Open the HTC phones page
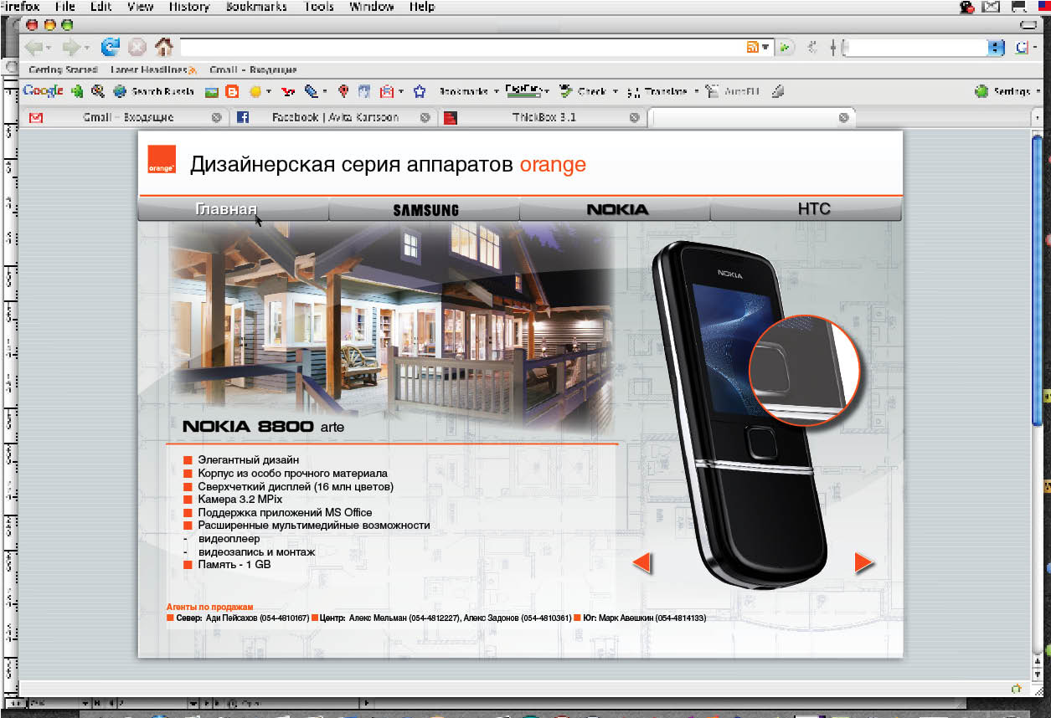The image size is (1051, 718). point(813,209)
